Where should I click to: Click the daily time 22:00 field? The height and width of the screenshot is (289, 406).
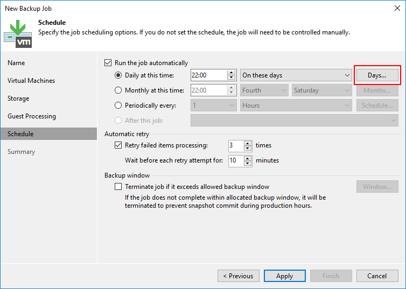(208, 75)
